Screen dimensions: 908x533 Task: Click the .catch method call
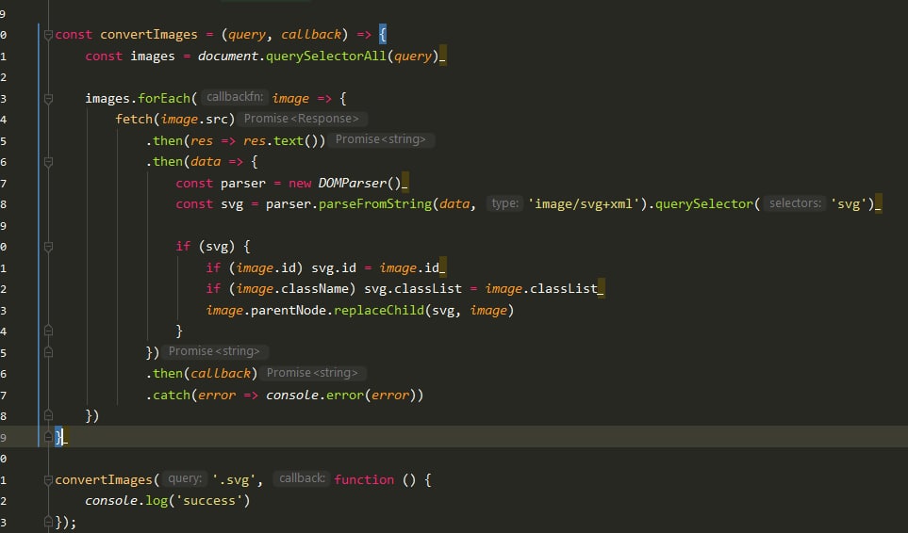point(168,395)
